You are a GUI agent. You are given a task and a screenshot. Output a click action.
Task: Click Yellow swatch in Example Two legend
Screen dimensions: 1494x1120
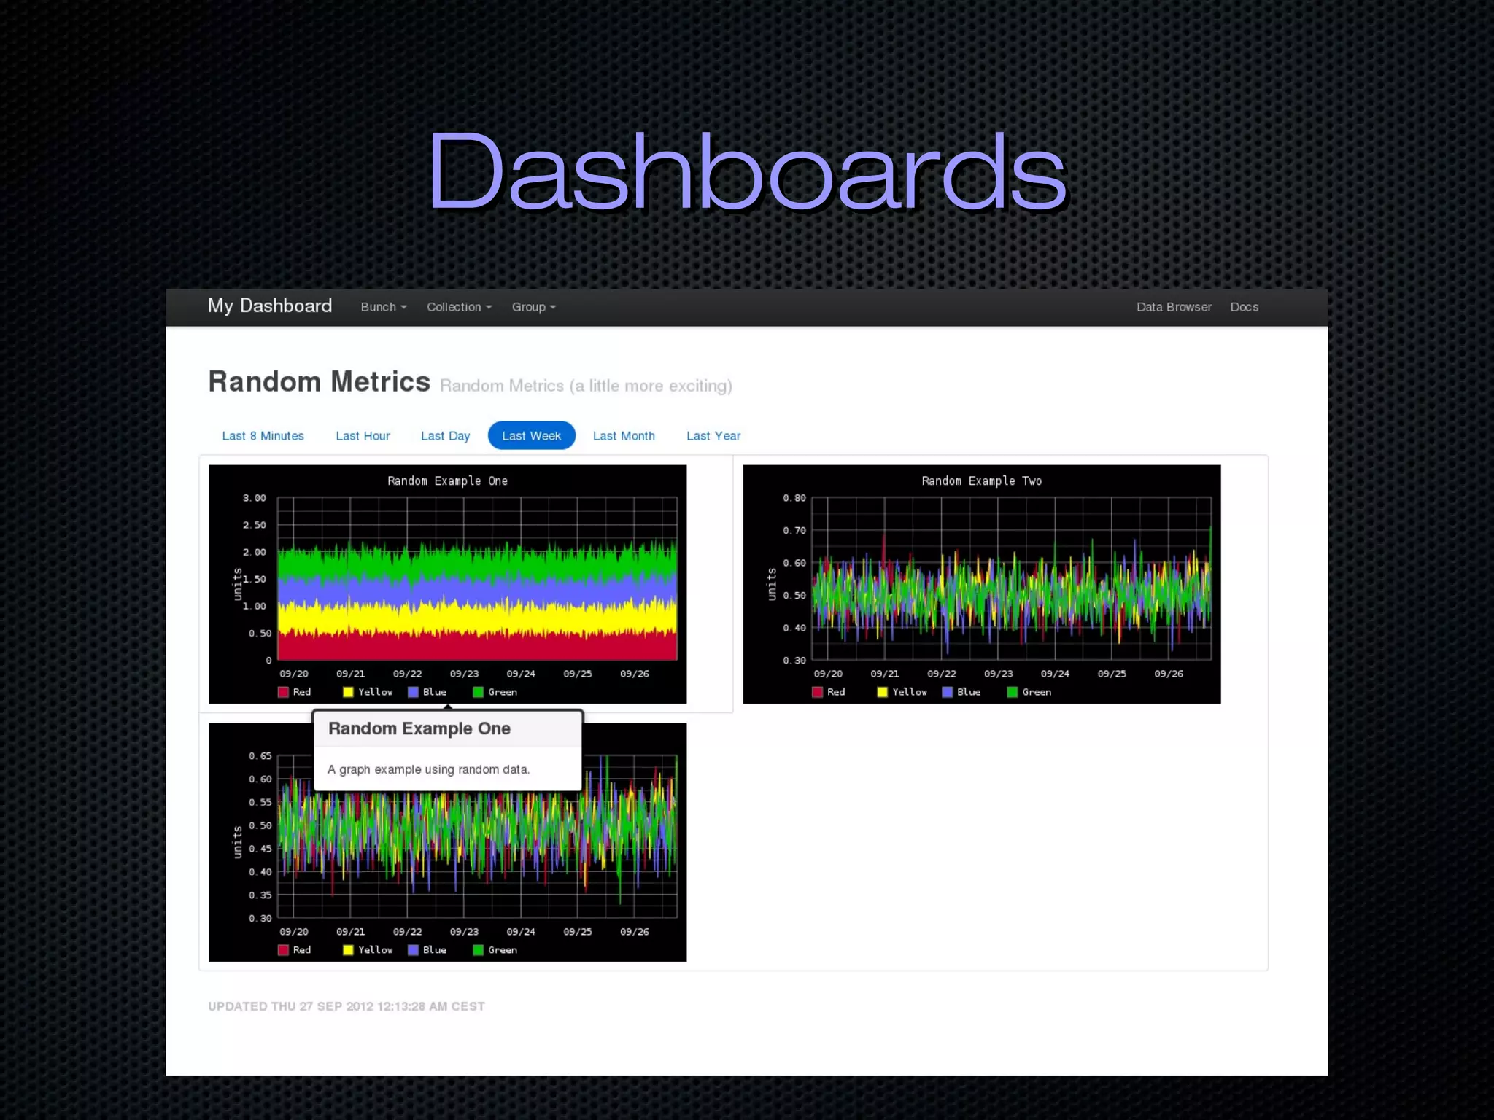click(x=882, y=692)
